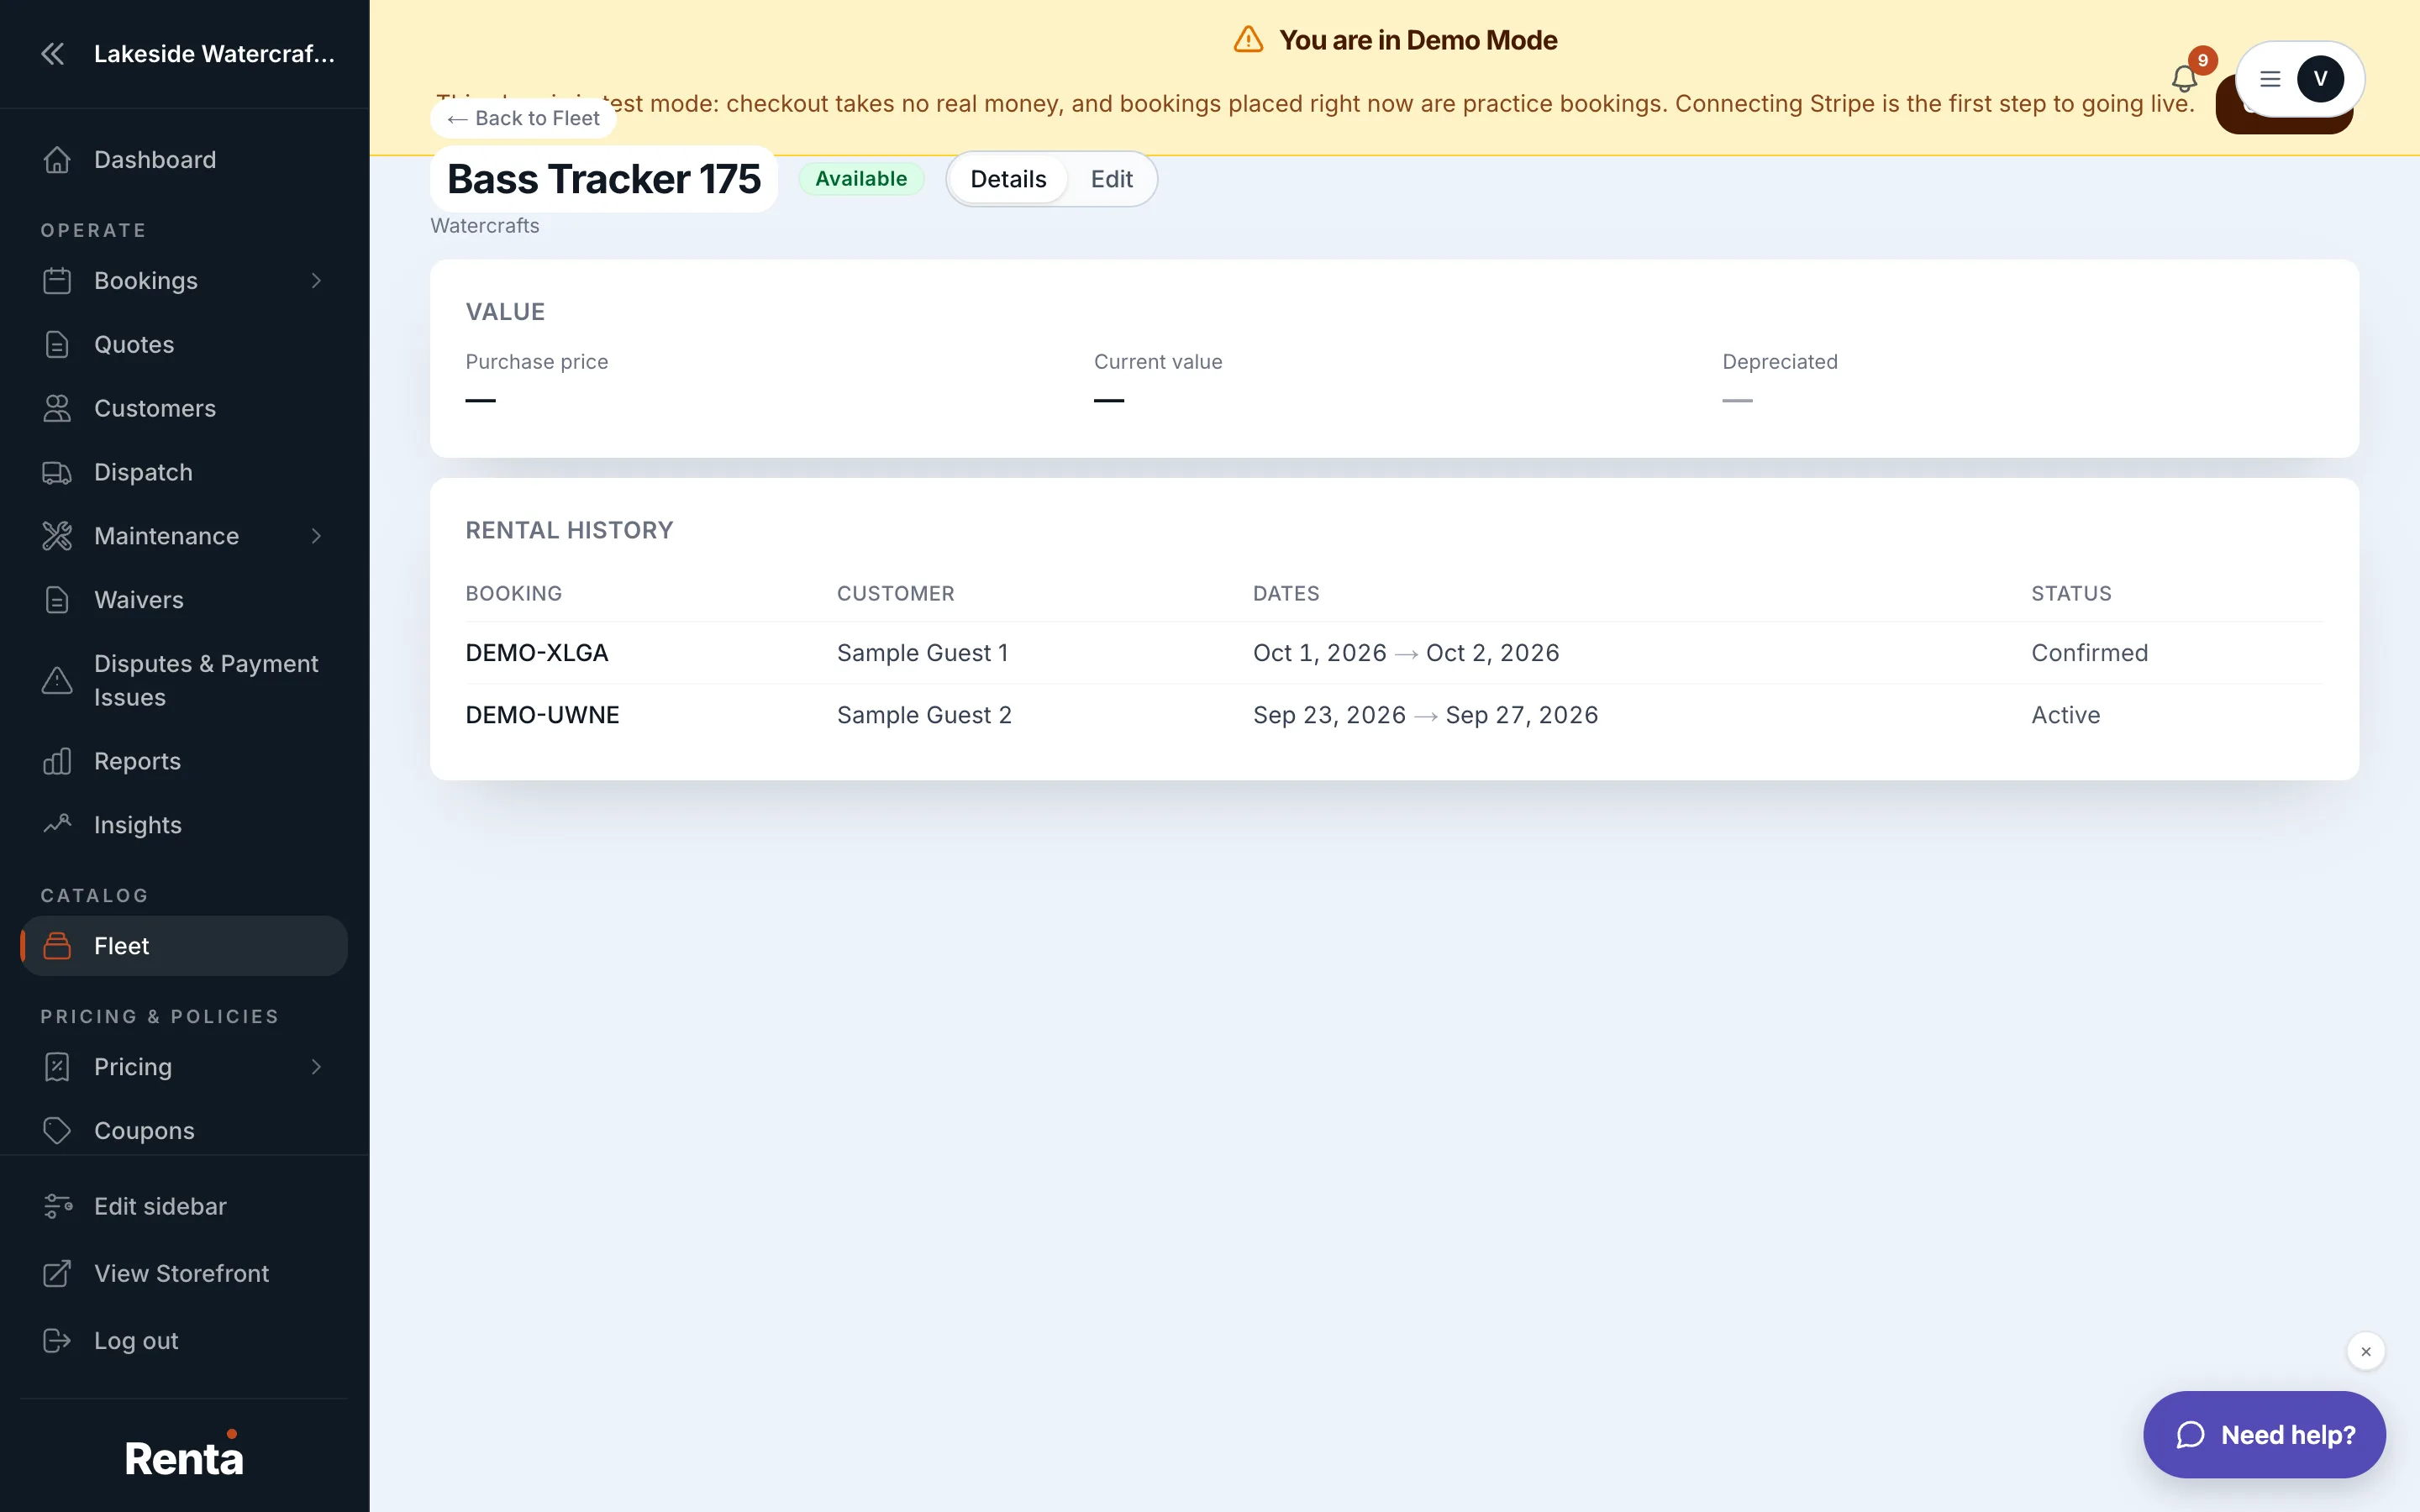
Task: Click the V user avatar
Action: (2320, 78)
